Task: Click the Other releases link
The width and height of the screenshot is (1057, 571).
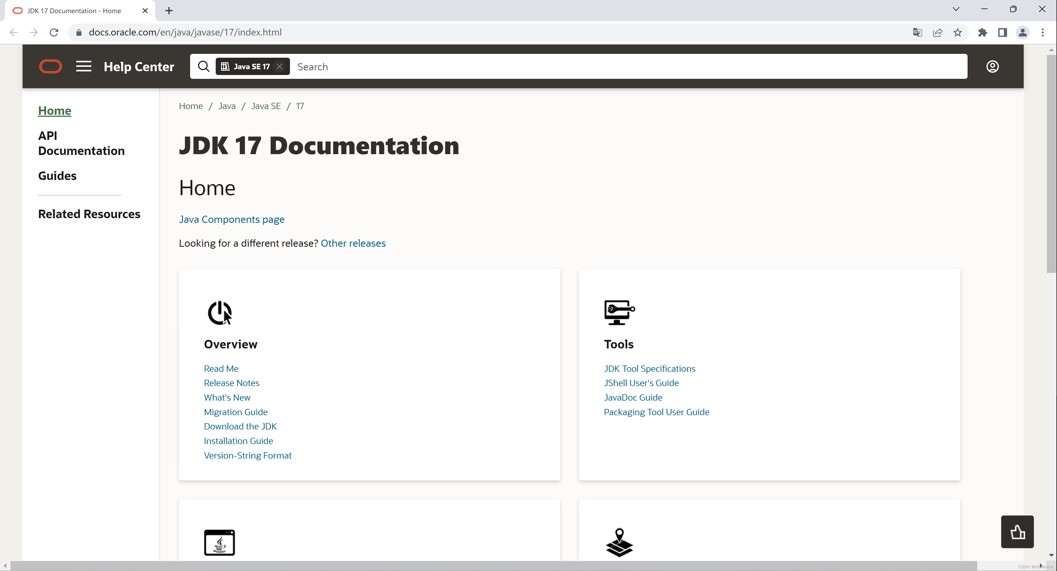Action: pyautogui.click(x=353, y=243)
